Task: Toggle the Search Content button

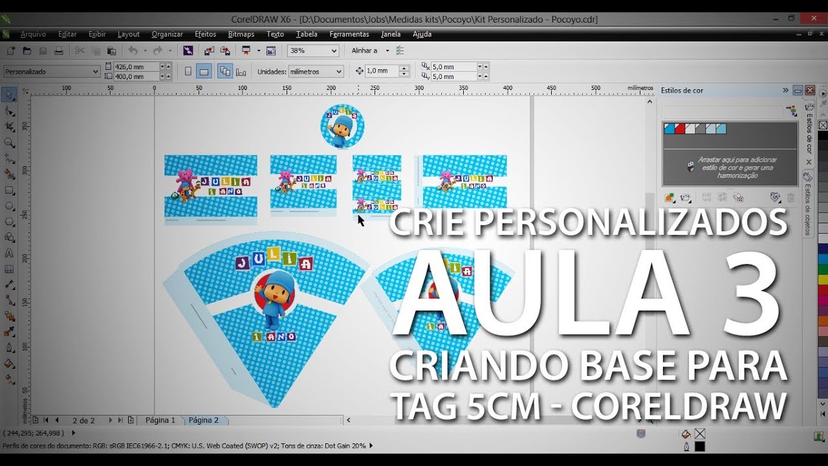Action: coord(188,50)
